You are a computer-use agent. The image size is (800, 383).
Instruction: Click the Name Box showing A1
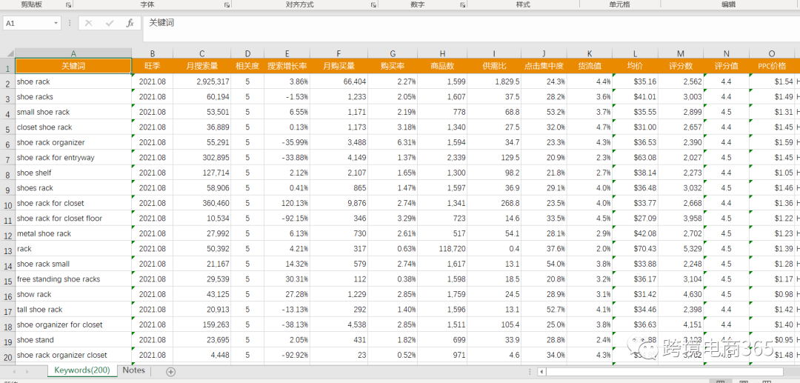pyautogui.click(x=26, y=24)
